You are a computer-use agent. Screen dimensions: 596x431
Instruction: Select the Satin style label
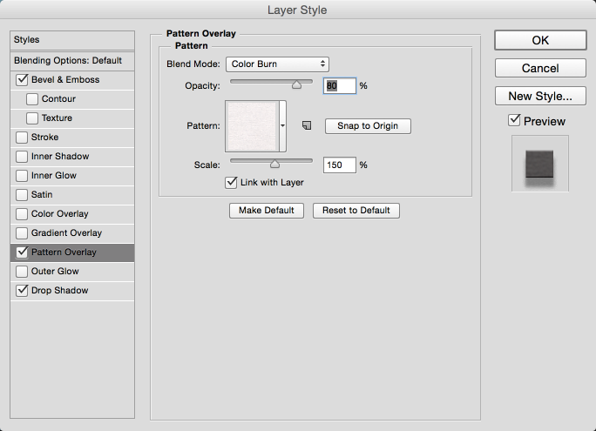click(x=42, y=194)
